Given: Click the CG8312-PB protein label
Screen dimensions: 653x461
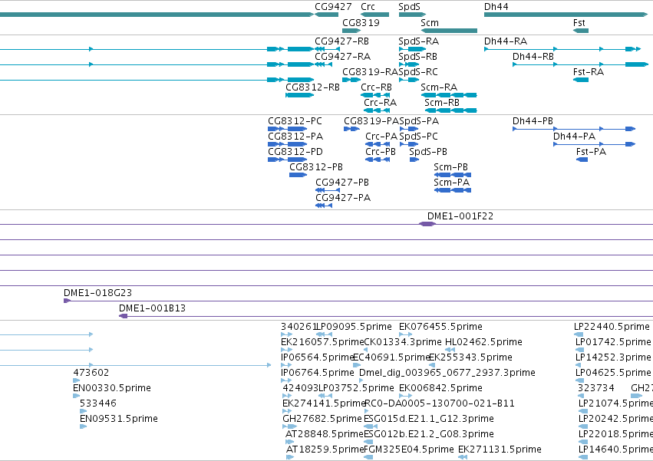Looking at the screenshot, I should tap(316, 167).
